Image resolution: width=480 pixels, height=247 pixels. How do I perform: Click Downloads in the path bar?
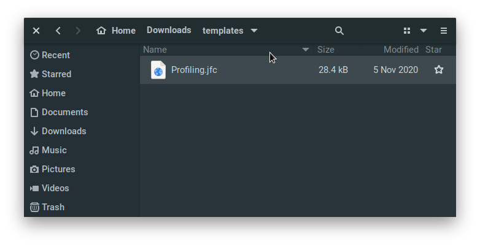169,30
